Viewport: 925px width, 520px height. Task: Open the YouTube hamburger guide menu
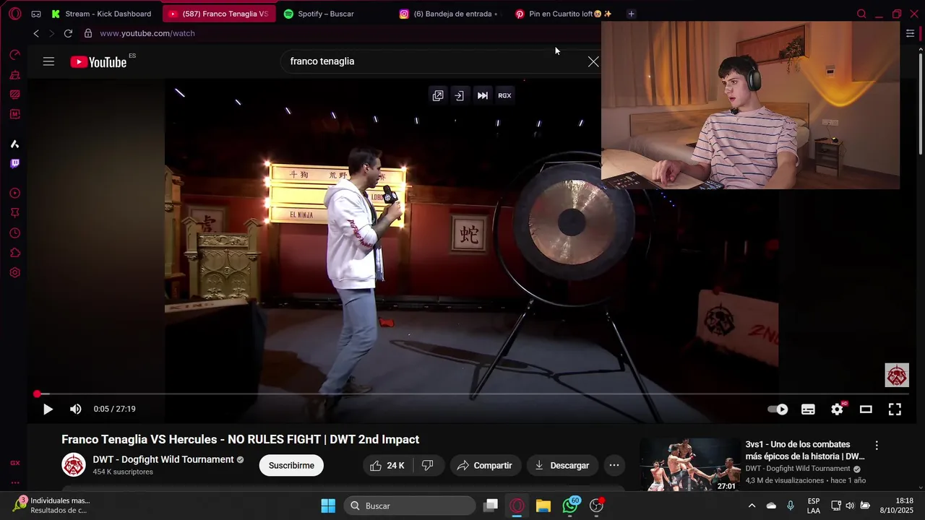[48, 61]
